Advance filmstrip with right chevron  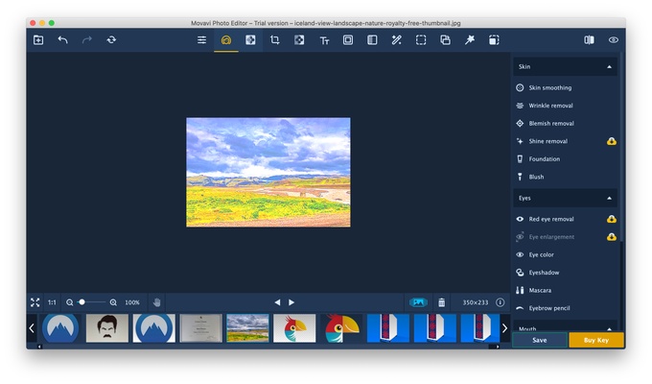point(504,328)
